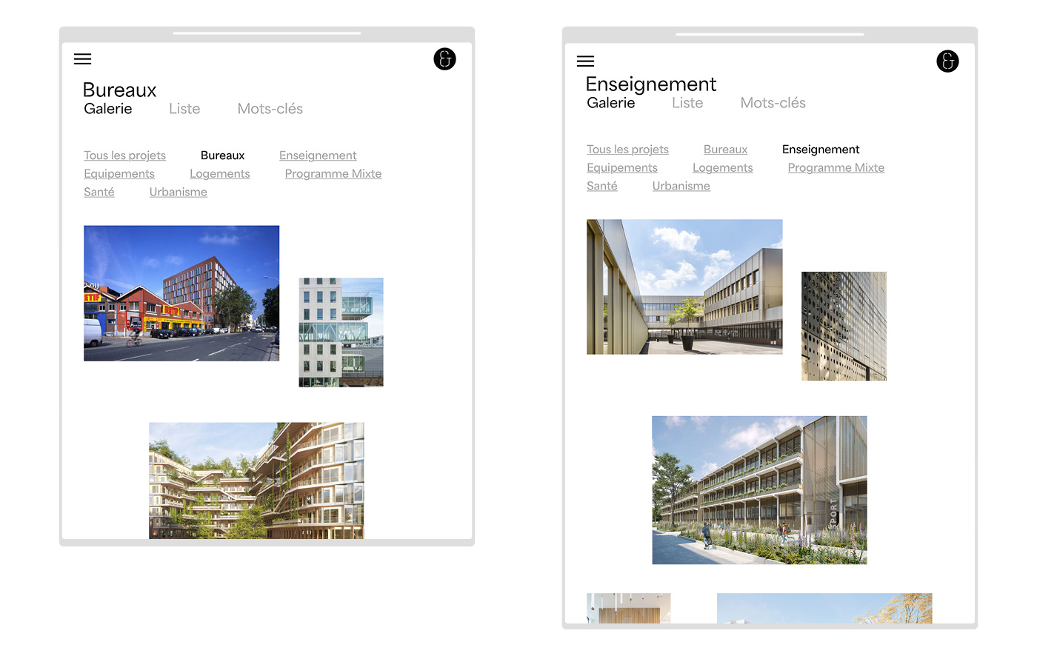Open Urbanisme filter in Bureaux screen
Image resolution: width=1037 pixels, height=659 pixels.
pyautogui.click(x=179, y=192)
